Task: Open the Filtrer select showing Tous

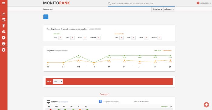Action: 58,81
